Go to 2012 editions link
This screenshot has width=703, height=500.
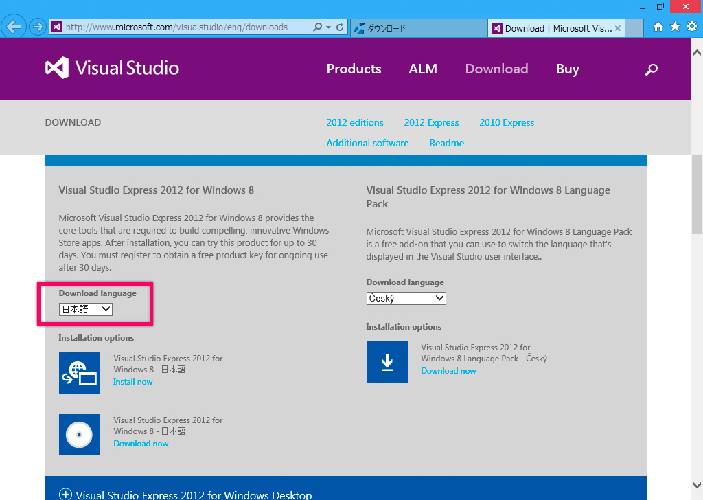(355, 122)
